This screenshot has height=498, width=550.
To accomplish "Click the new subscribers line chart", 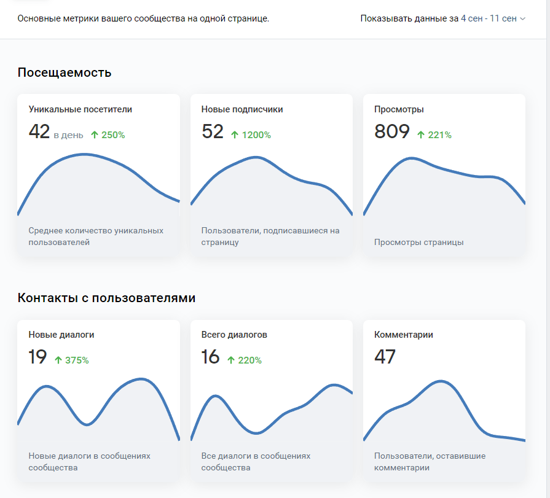I will click(271, 184).
